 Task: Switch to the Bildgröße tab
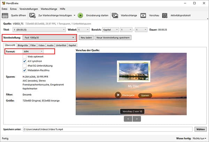pos(23,45)
